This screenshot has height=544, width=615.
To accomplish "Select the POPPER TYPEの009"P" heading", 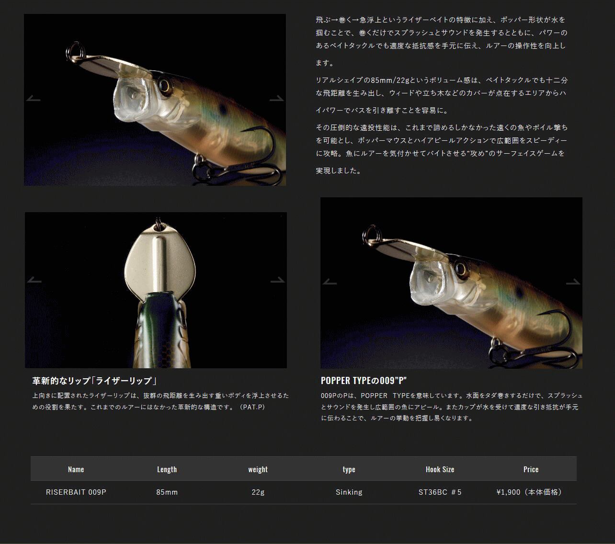I will (364, 381).
